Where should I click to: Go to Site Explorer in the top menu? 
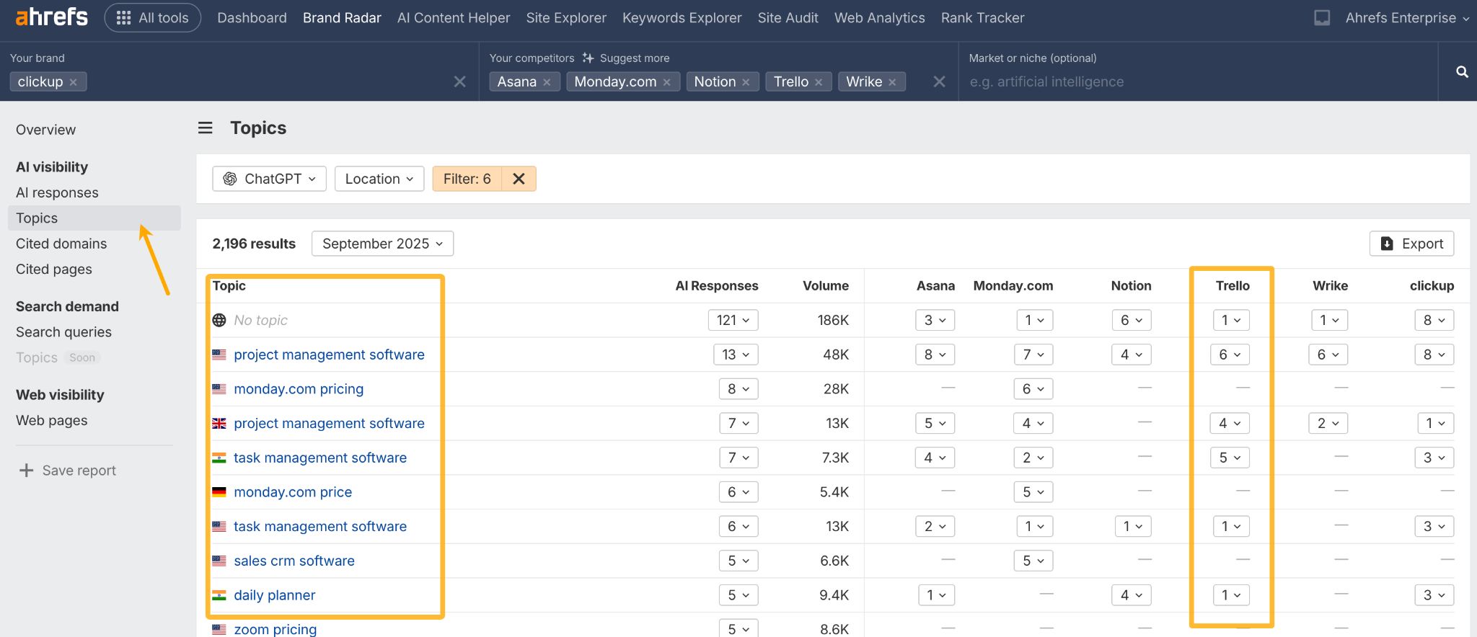(x=565, y=18)
